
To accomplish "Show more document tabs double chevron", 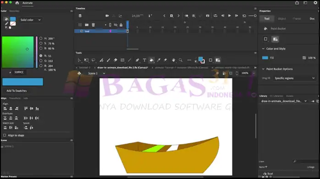I will tap(255, 68).
